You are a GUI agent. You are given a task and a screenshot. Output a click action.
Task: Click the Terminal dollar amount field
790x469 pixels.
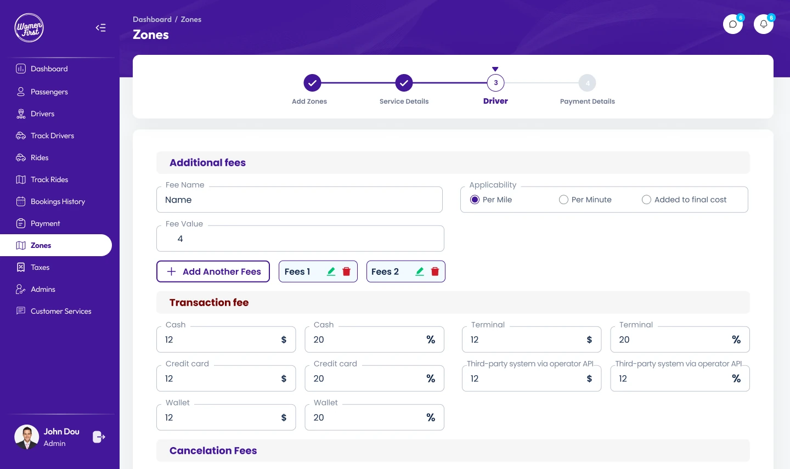(x=532, y=340)
